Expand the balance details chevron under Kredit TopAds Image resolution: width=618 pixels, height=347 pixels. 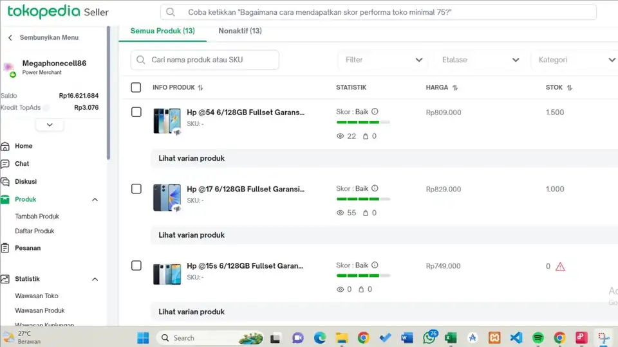50,125
